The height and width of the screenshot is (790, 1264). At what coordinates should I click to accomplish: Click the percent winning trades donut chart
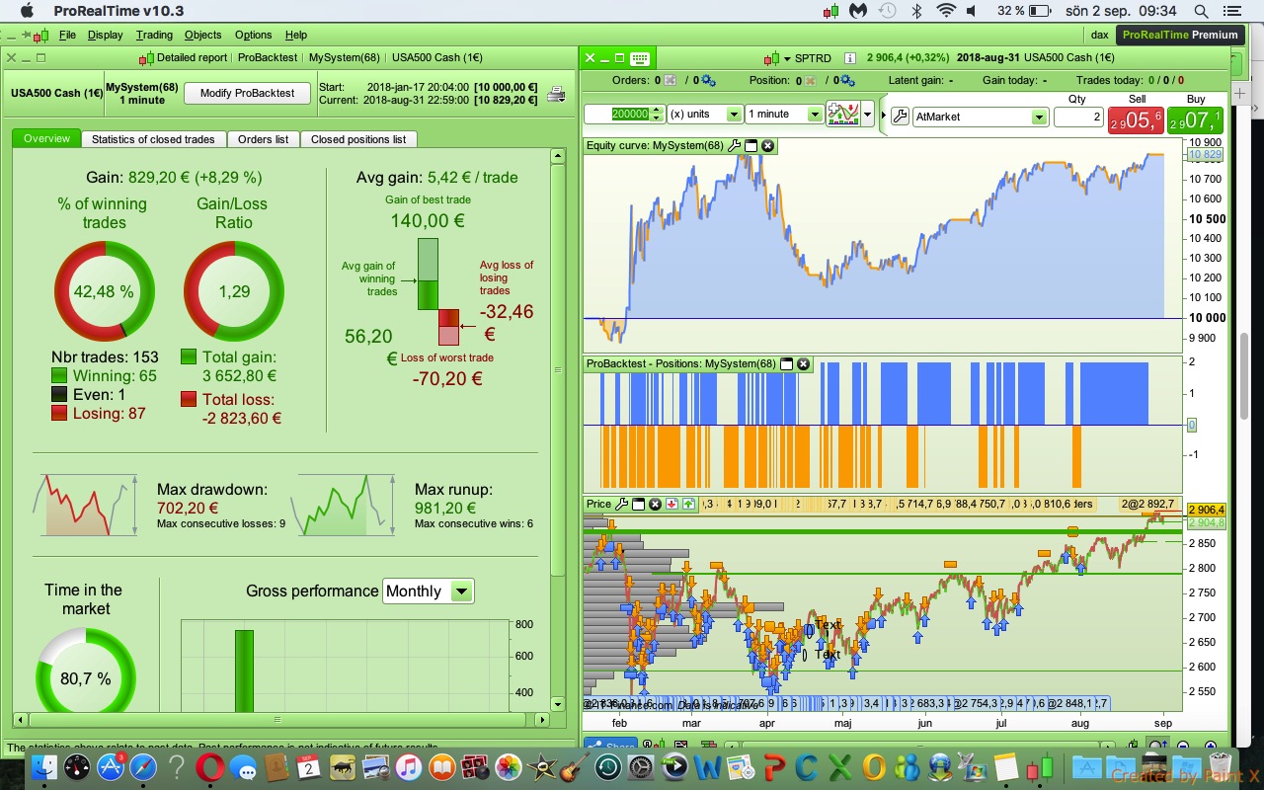[x=105, y=291]
